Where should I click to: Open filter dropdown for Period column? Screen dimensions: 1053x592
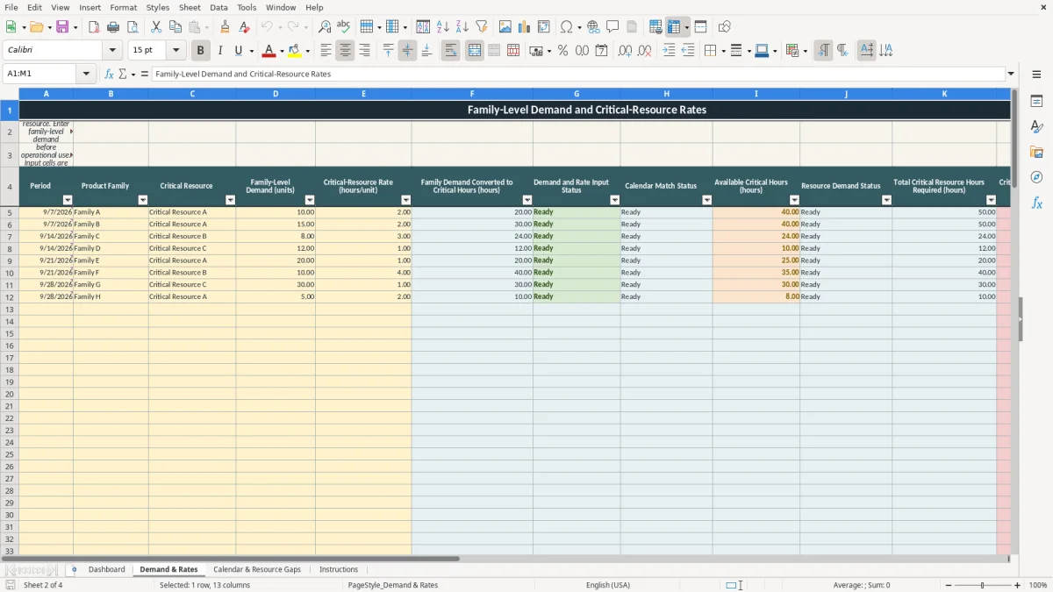pyautogui.click(x=68, y=201)
